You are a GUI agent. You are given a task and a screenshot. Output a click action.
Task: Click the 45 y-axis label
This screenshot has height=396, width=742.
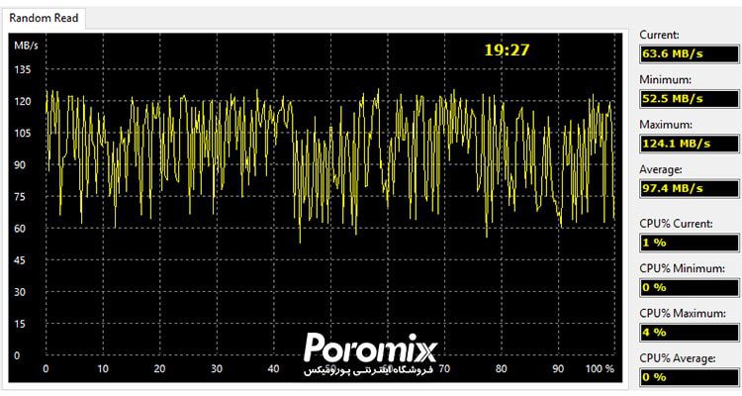pos(20,260)
